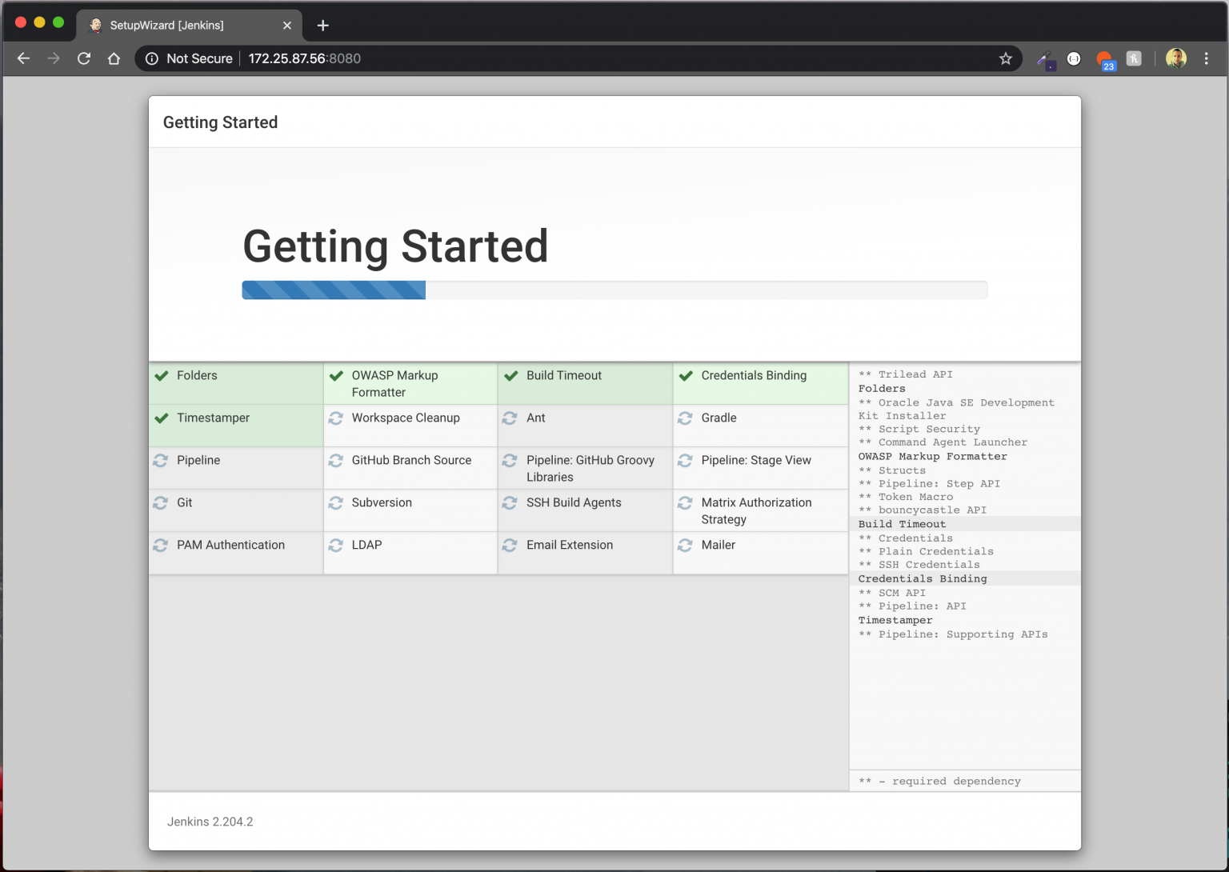
Task: Click '** Script Security' log line
Action: [x=919, y=429]
